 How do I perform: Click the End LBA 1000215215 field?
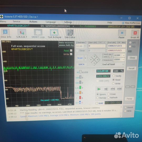(116, 46)
